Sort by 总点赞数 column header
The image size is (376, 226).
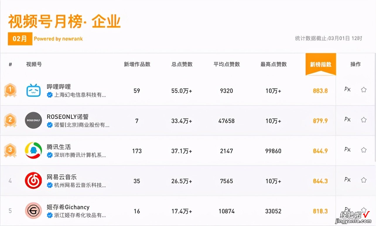pyautogui.click(x=182, y=64)
